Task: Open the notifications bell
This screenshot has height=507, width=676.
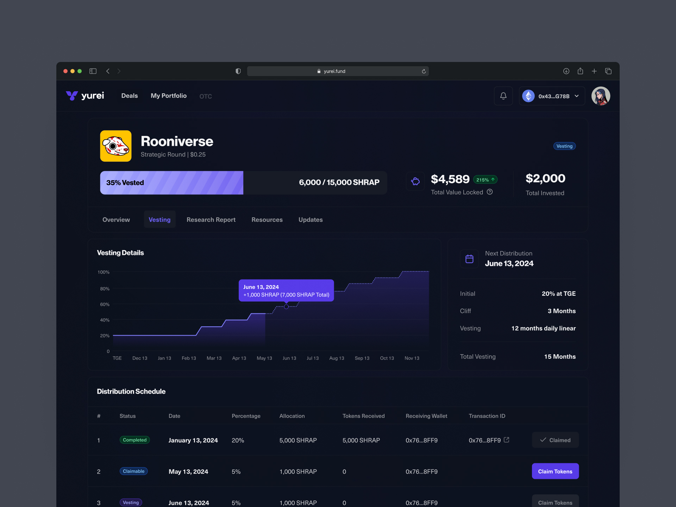Action: 503,96
